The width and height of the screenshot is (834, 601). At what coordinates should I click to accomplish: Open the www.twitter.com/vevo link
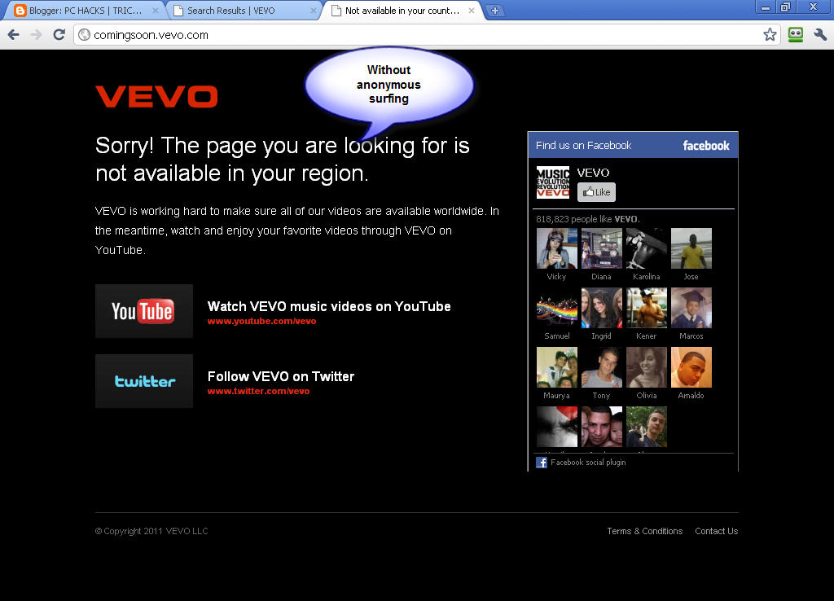258,392
